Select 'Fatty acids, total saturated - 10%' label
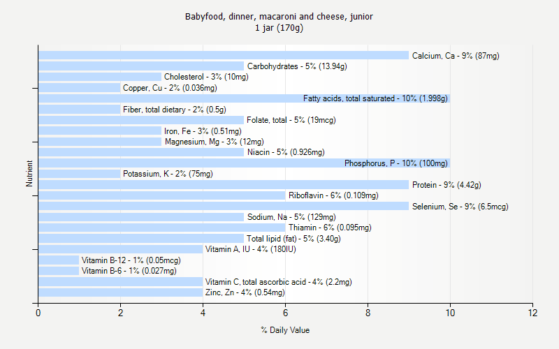The height and width of the screenshot is (349, 559). coord(375,98)
